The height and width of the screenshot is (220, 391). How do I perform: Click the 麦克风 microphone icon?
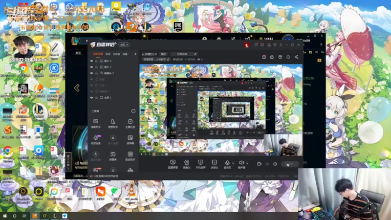227,163
